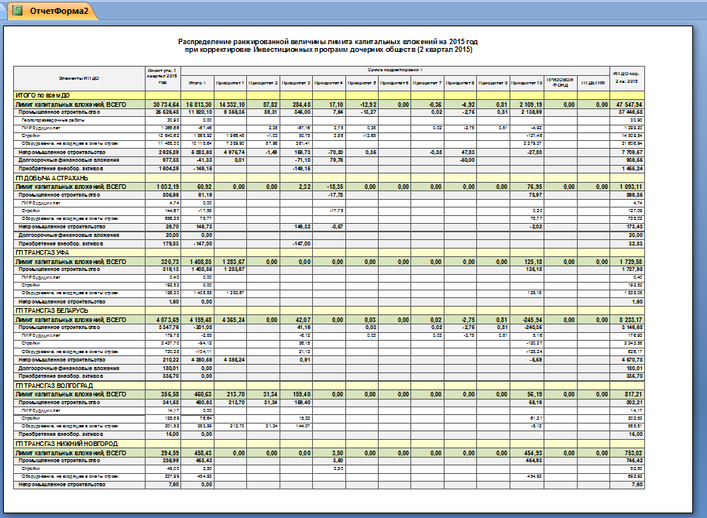Click the value 1 032,19
Image resolution: width=707 pixels, height=518 pixels.
168,187
